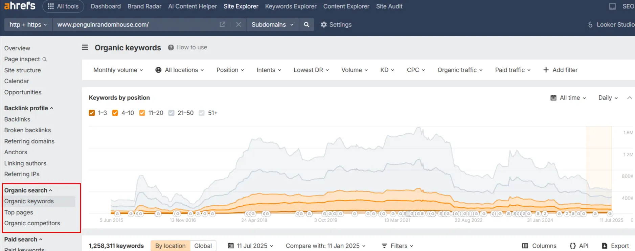The image size is (635, 251).
Task: Open Content Explorer
Action: click(x=346, y=6)
